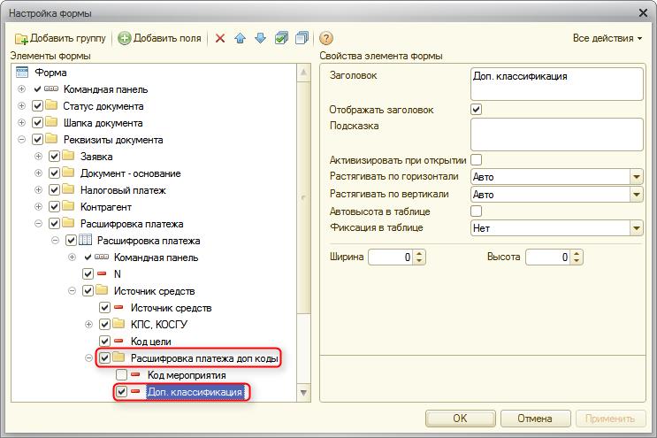
Task: Click tree scrollbar up arrow
Action: [304, 73]
